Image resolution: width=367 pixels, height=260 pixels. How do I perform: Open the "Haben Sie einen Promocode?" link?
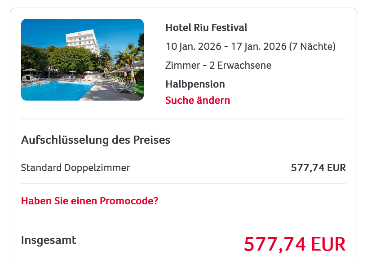point(90,201)
